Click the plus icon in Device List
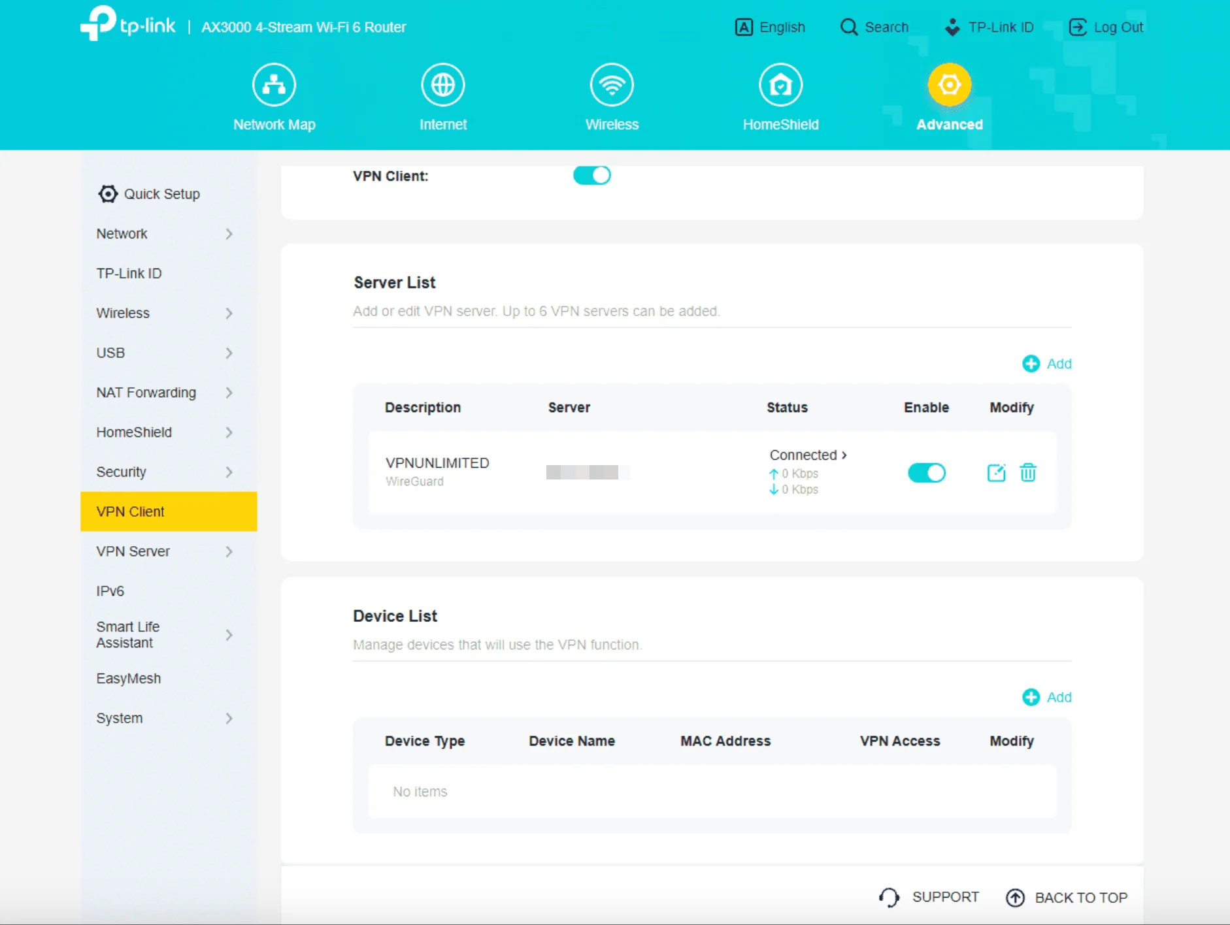Viewport: 1230px width, 925px height. coord(1031,697)
